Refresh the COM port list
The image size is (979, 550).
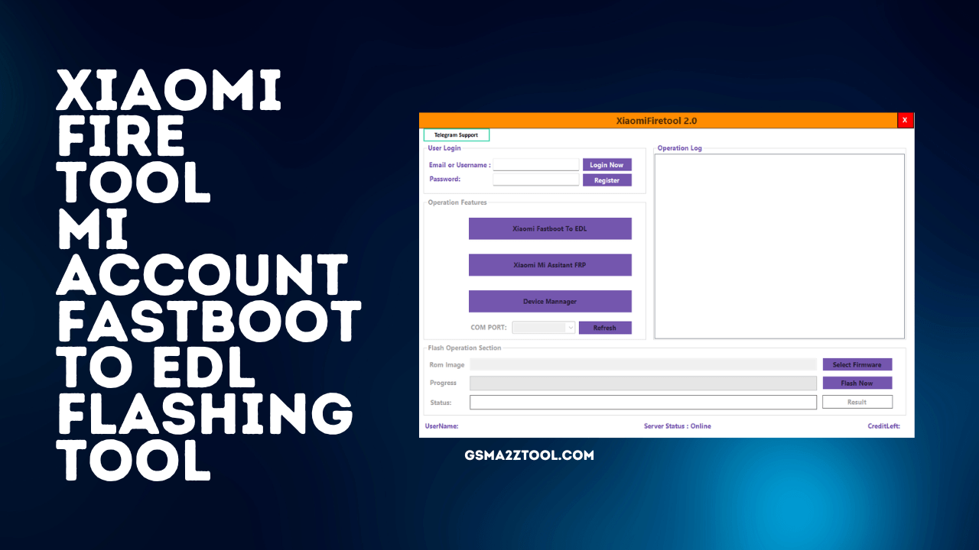(x=605, y=328)
